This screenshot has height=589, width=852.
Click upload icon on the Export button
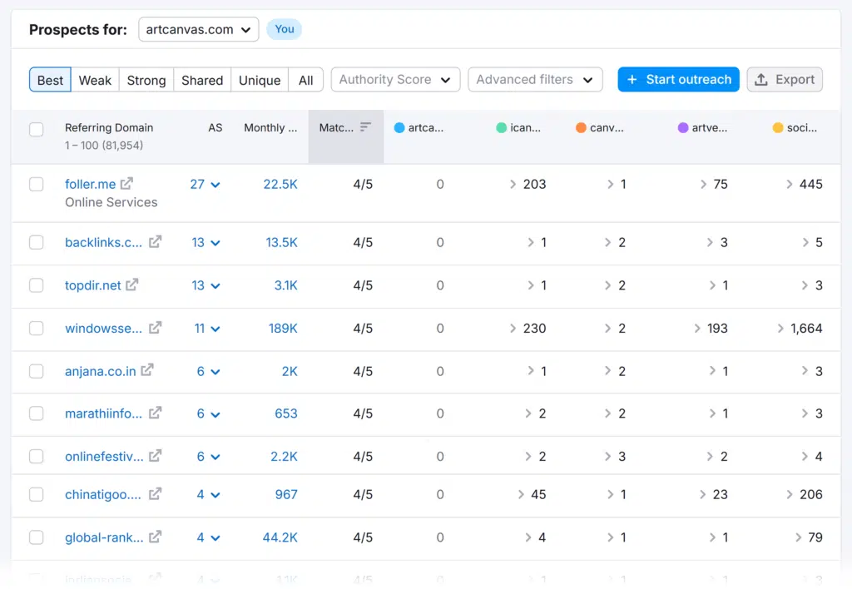click(x=761, y=80)
